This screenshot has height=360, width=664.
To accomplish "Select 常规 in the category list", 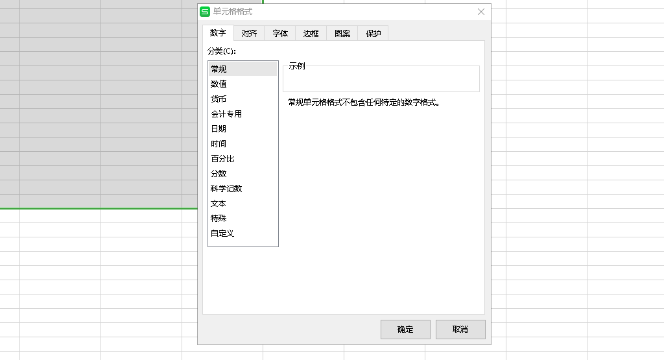I will point(219,69).
